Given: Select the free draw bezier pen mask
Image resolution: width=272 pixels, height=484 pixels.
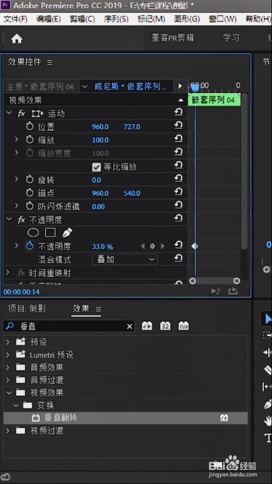Looking at the screenshot, I should (67, 233).
